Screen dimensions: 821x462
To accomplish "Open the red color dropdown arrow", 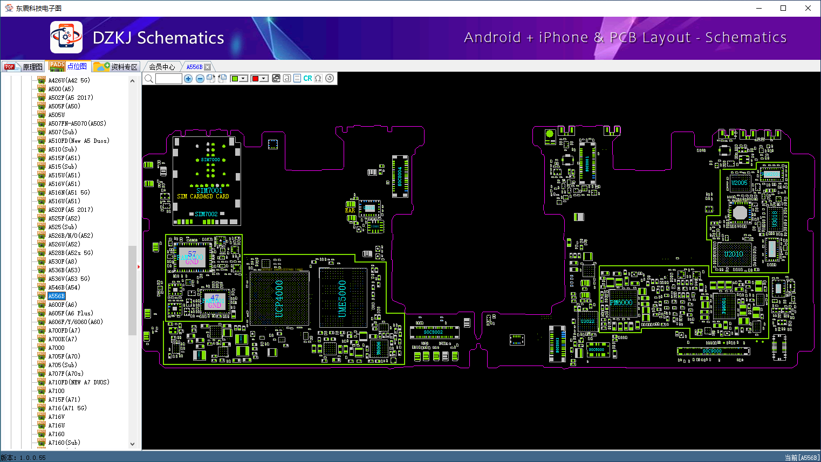I will click(x=264, y=79).
